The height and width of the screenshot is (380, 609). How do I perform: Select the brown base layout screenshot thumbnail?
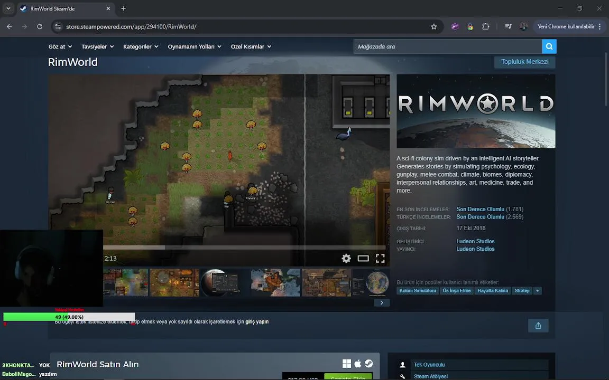click(x=326, y=283)
